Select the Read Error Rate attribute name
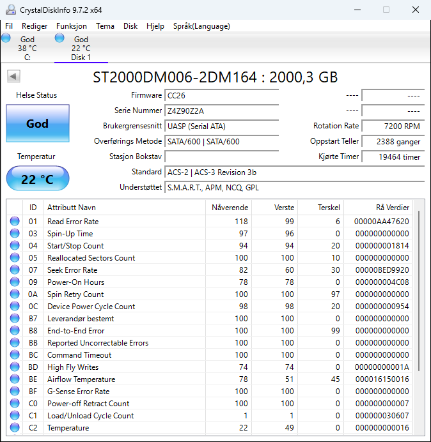This screenshot has width=431, height=442. coord(73,222)
